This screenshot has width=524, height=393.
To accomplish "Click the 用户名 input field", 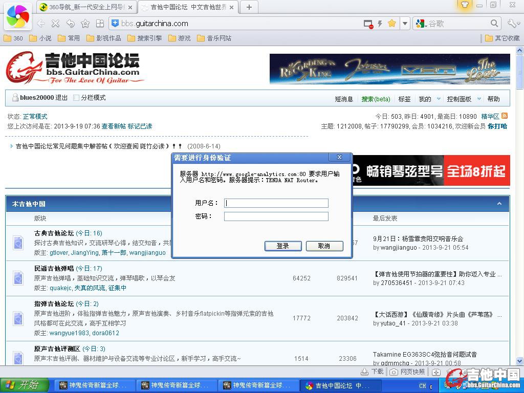I will point(276,203).
